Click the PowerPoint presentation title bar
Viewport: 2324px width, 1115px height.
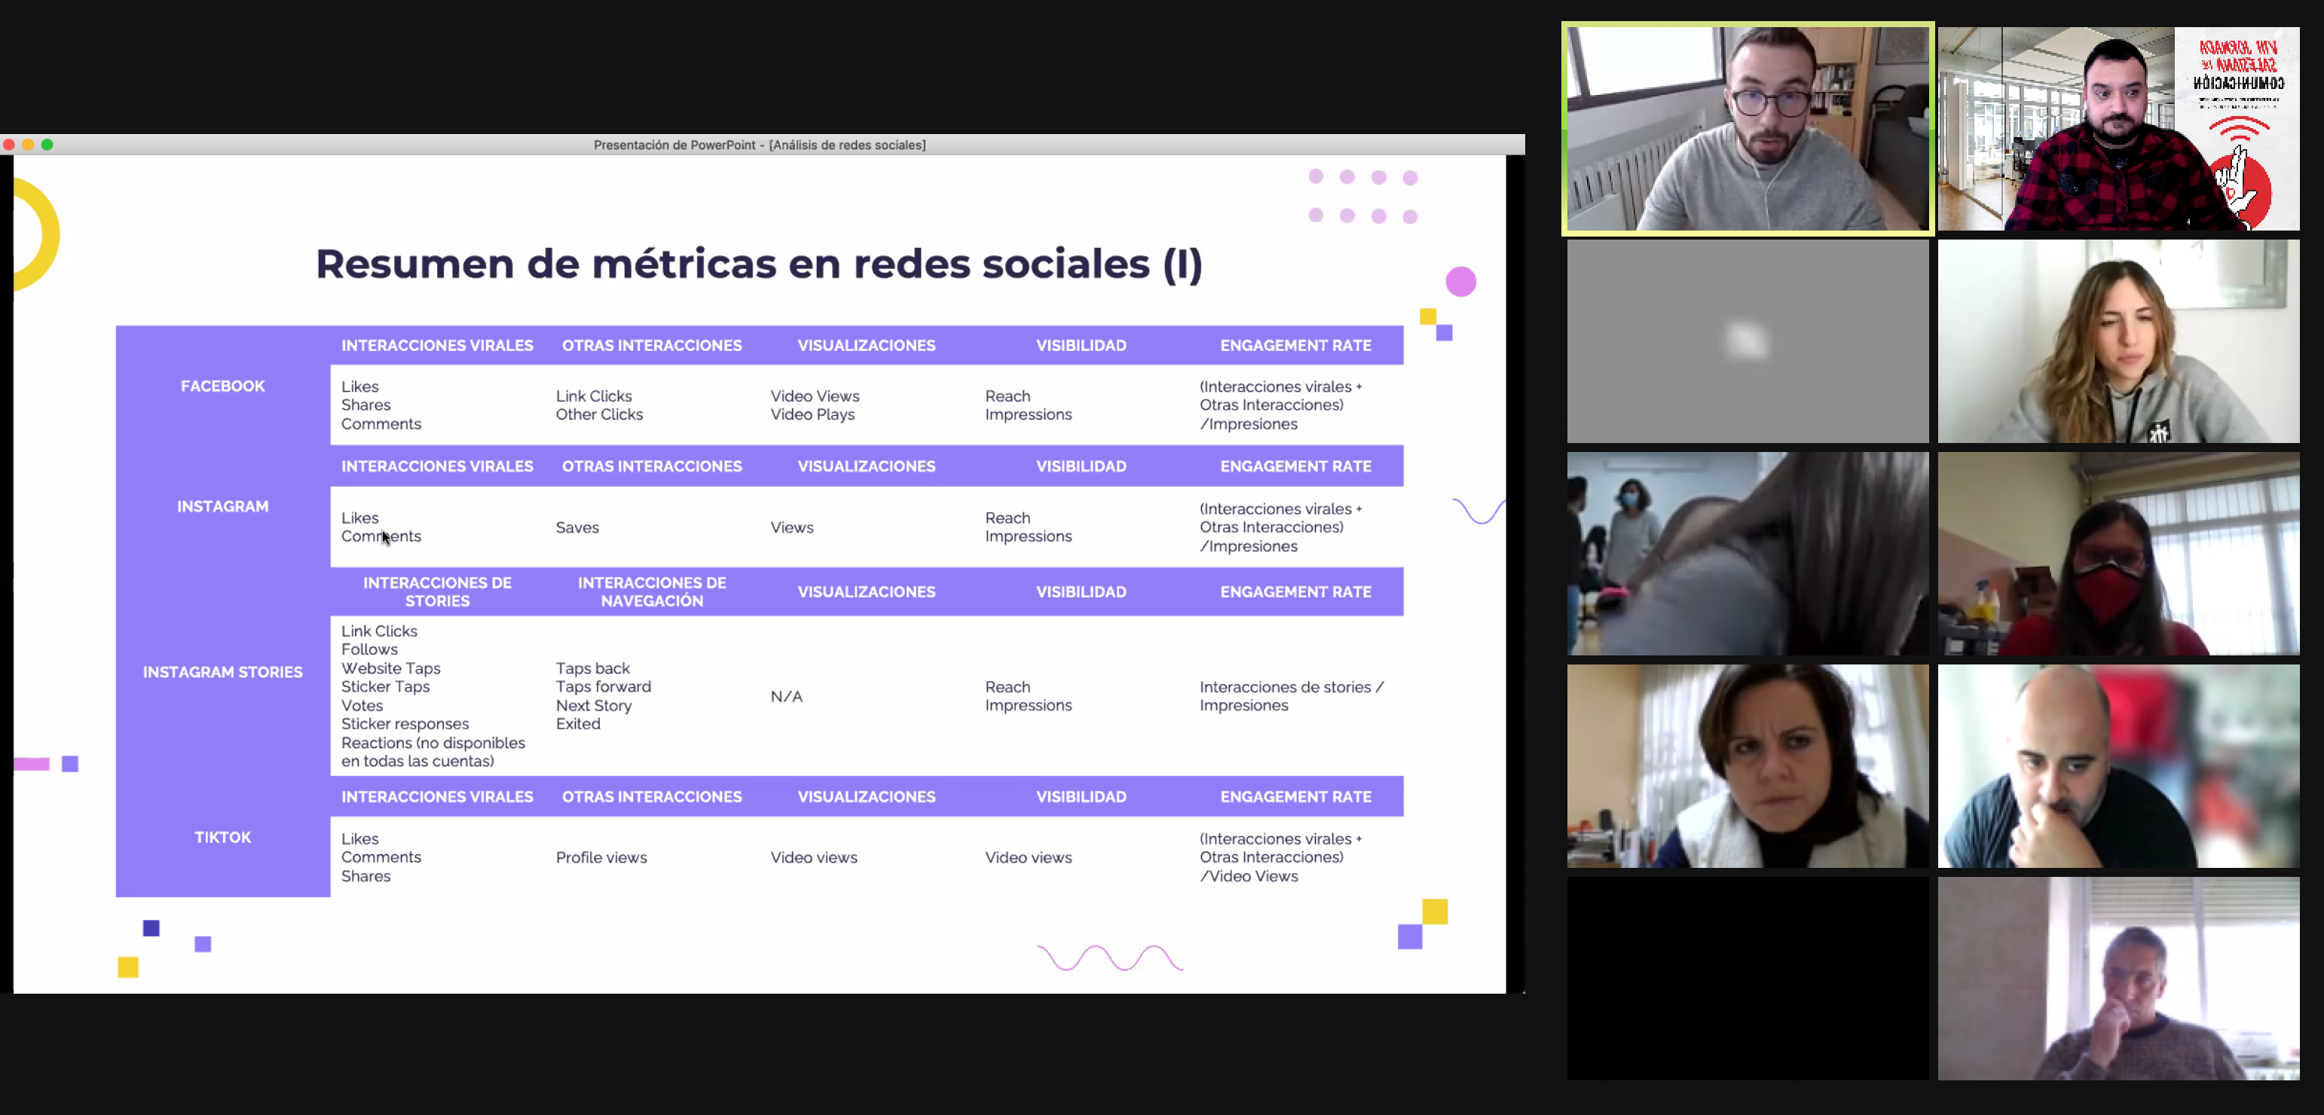click(x=759, y=145)
